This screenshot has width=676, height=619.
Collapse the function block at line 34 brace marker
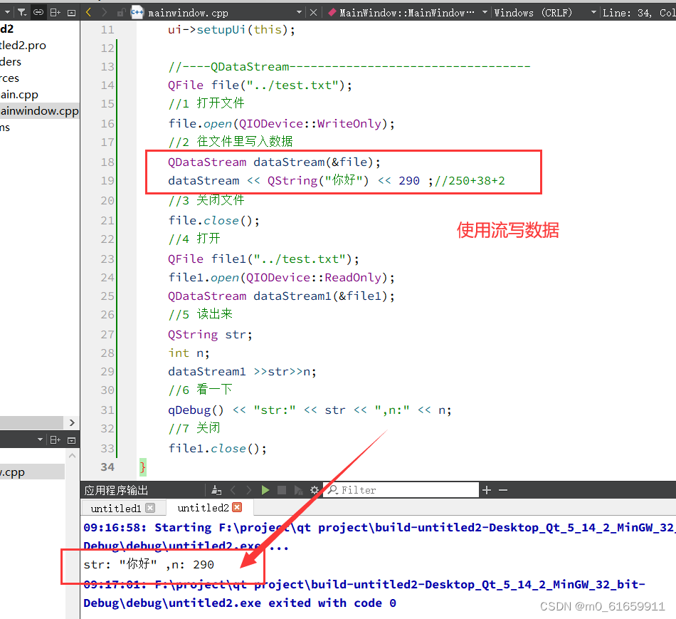click(142, 467)
